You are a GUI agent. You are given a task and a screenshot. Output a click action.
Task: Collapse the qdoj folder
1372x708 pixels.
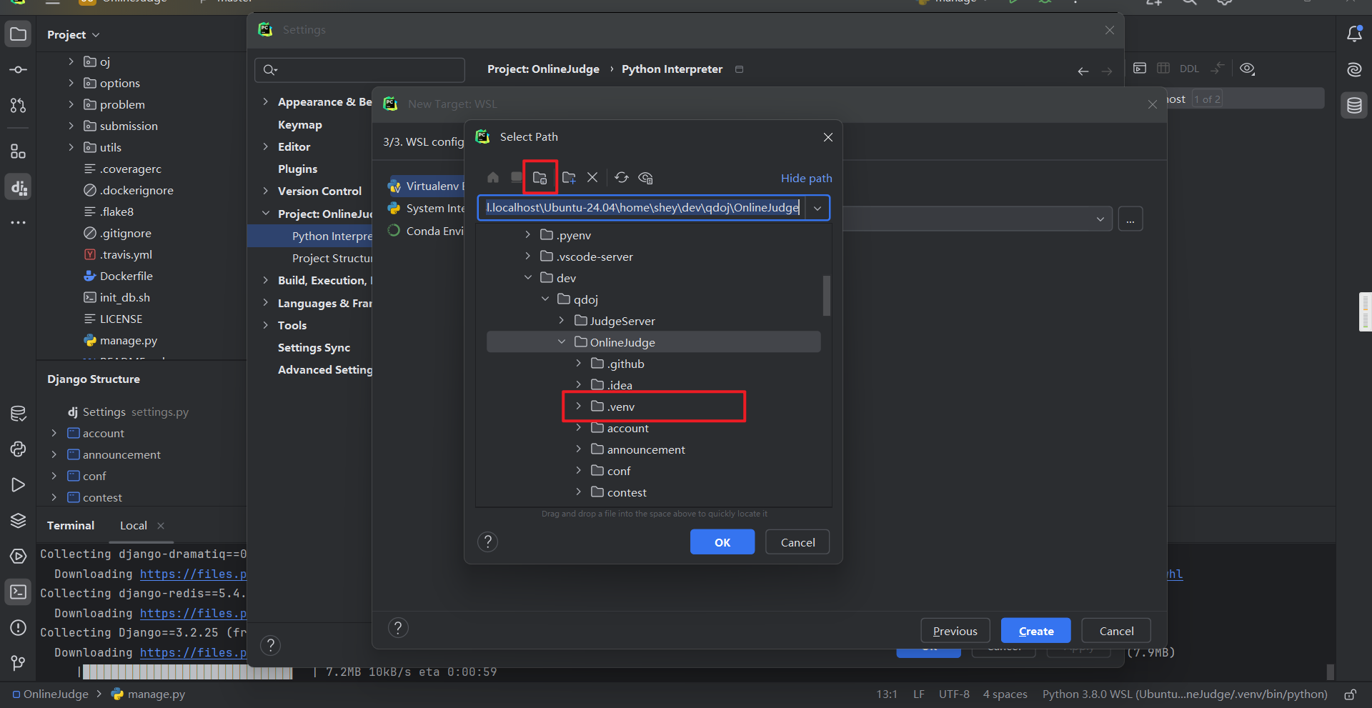[545, 299]
